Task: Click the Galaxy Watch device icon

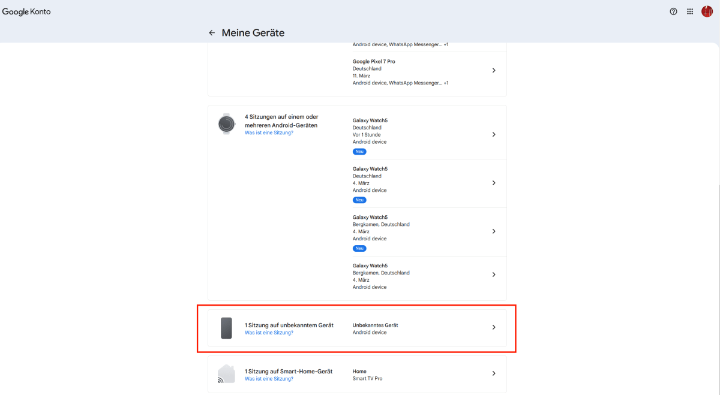Action: click(226, 123)
